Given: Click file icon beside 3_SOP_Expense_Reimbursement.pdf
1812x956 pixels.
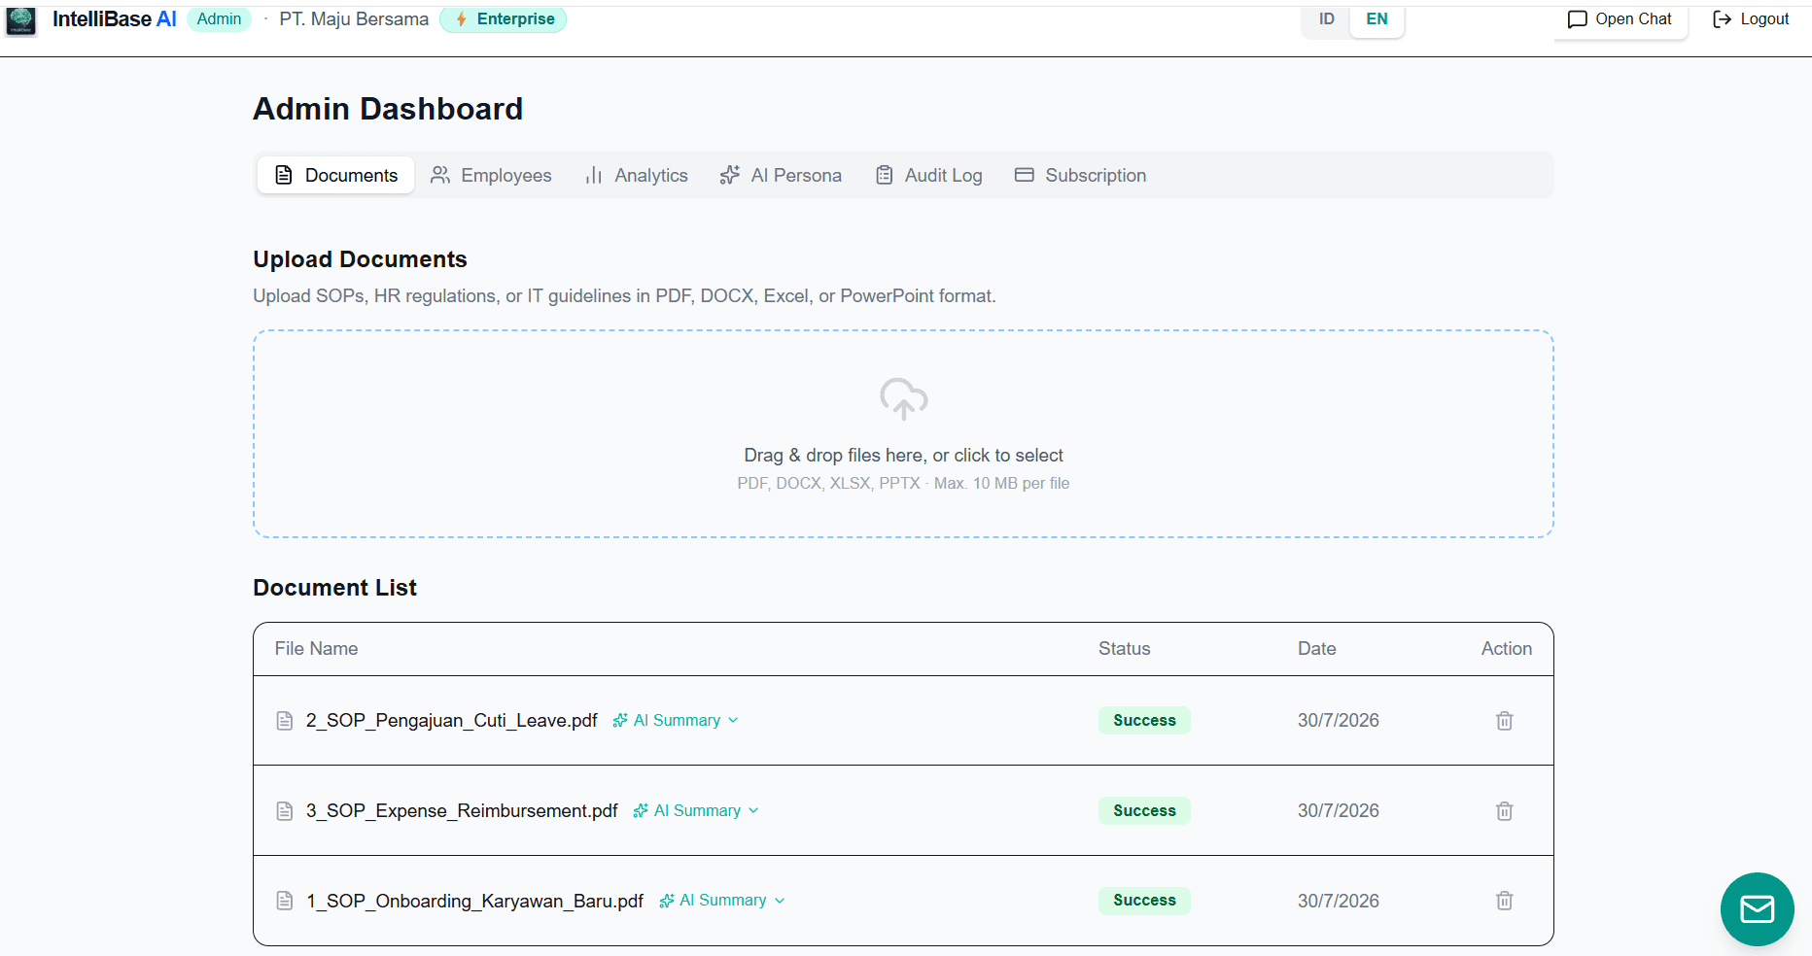Looking at the screenshot, I should pyautogui.click(x=285, y=810).
